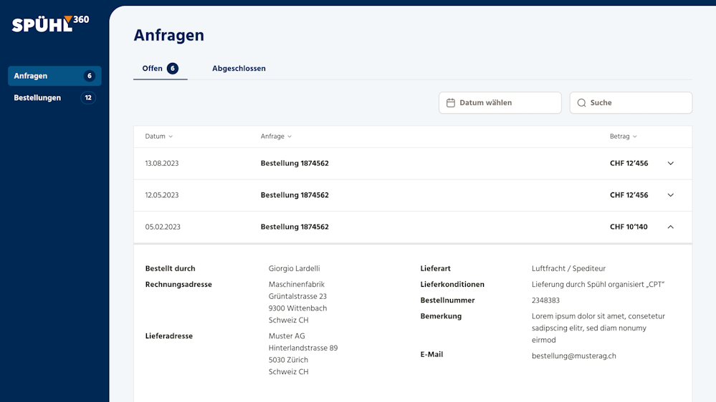Click Muster AG in Lieferadresse
The width and height of the screenshot is (716, 402).
286,336
